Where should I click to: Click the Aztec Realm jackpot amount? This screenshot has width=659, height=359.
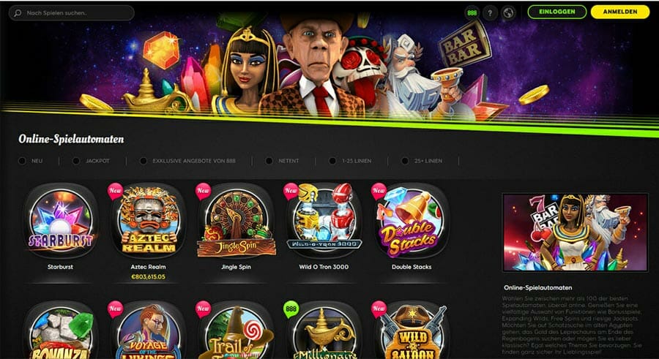[x=149, y=276]
